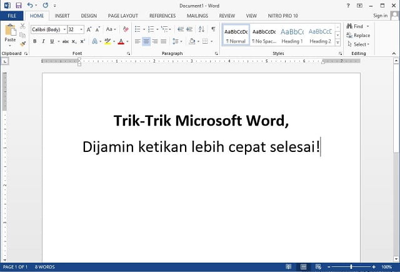This screenshot has width=400, height=272.
Task: Click the 8 WORDS word count
Action: (x=44, y=267)
